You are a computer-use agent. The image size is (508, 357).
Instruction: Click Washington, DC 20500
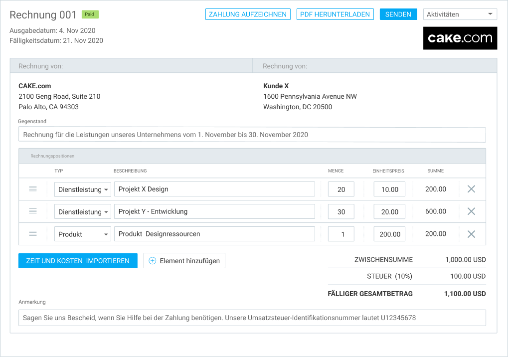[298, 107]
